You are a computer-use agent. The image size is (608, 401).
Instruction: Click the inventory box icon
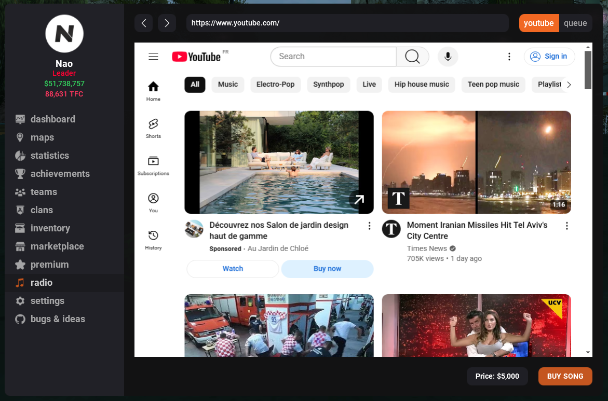pos(20,228)
